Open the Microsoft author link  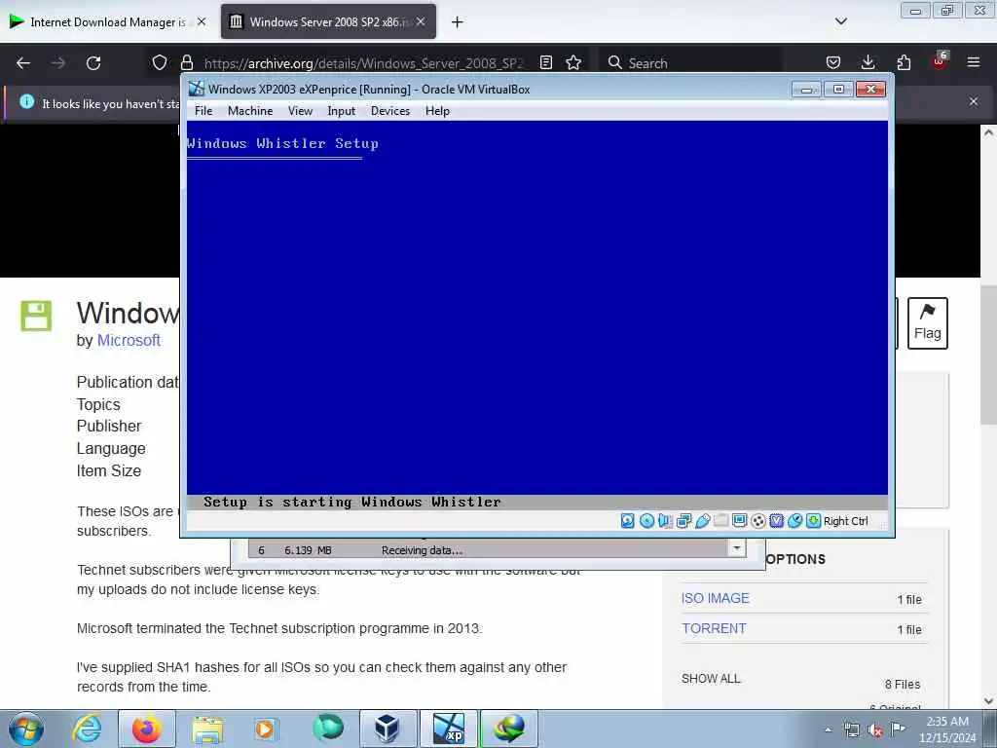[129, 340]
